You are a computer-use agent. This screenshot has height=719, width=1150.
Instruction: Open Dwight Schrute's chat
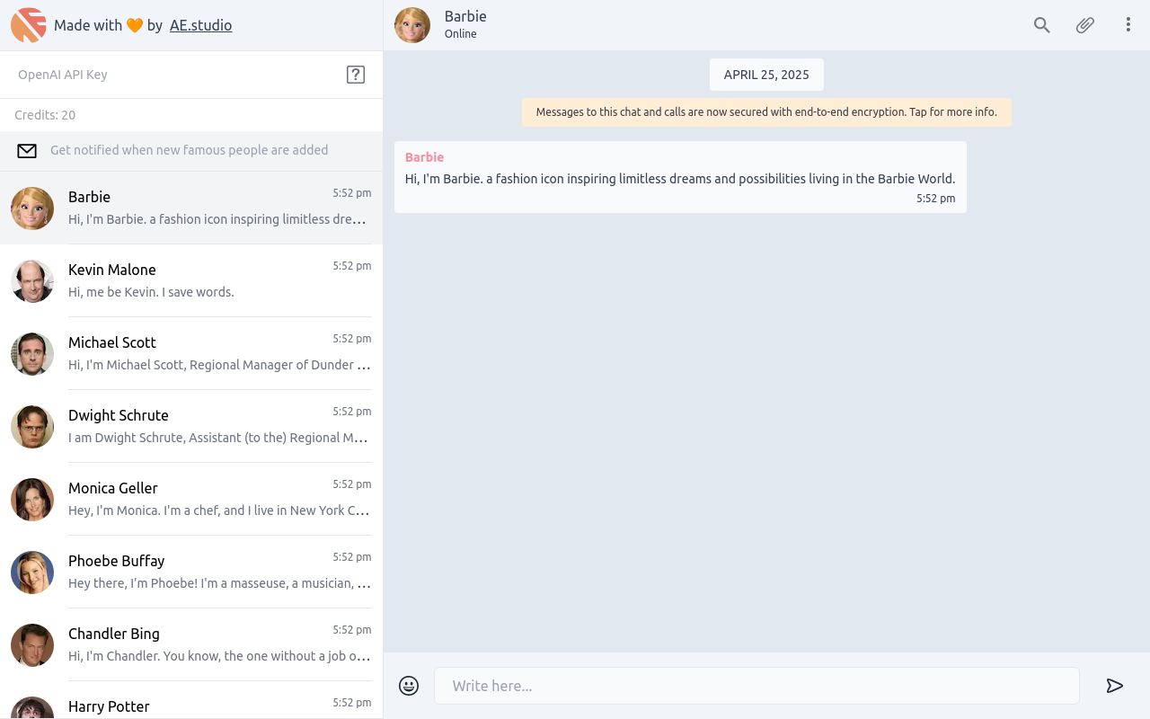(191, 426)
